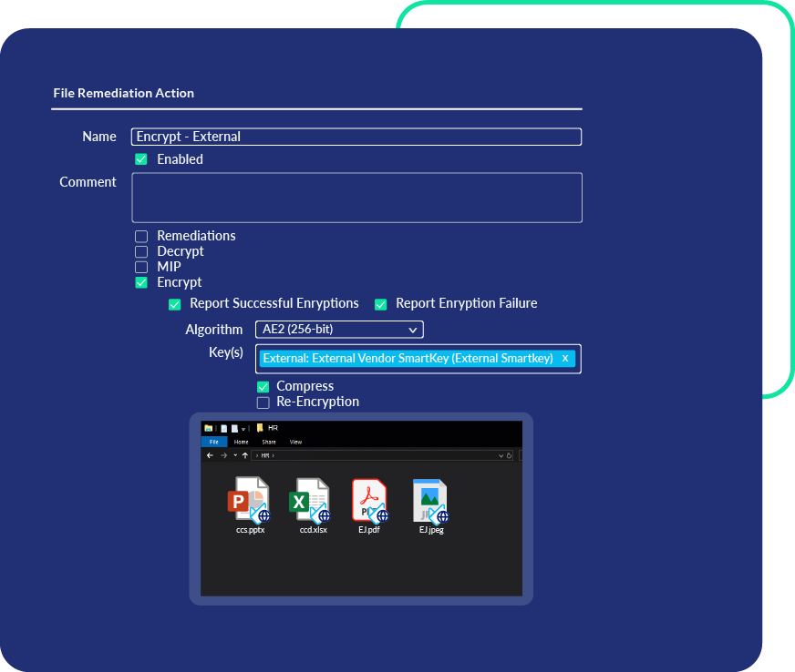Uncheck Report Successful Enryptions
795x672 pixels.
point(174,304)
